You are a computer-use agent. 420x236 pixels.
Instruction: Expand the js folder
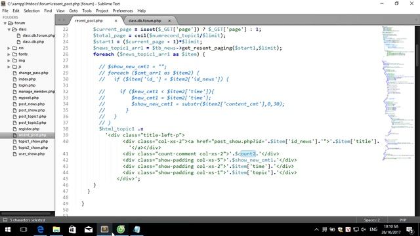(9, 67)
